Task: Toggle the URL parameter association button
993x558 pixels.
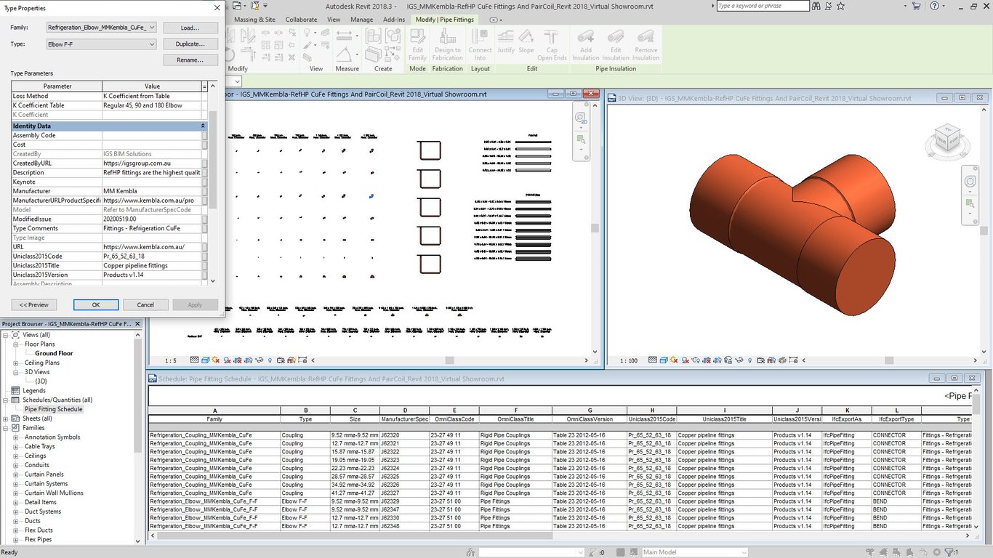Action: pyautogui.click(x=204, y=247)
